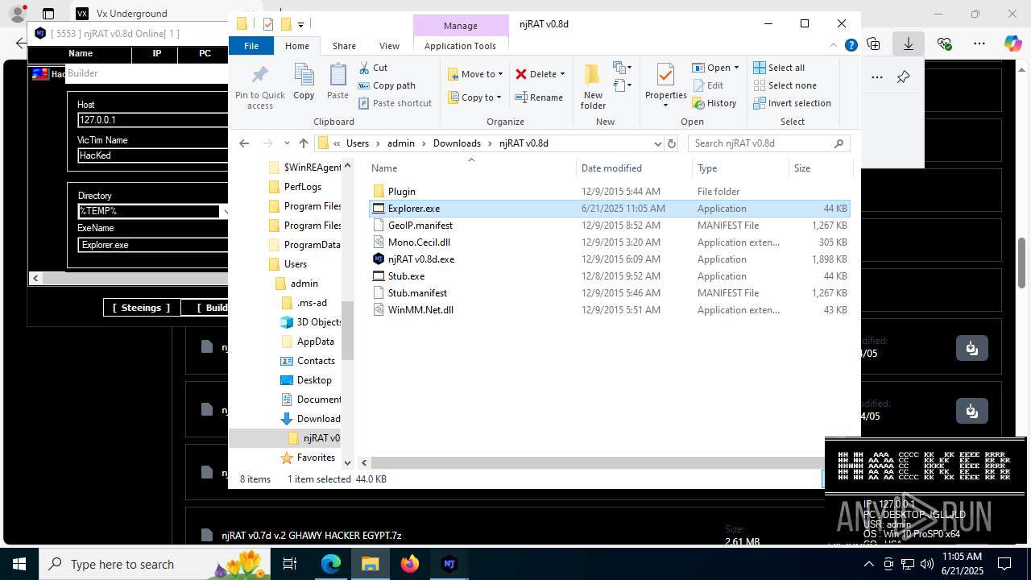Expand Delete options arrow
Image resolution: width=1031 pixels, height=580 pixels.
tap(562, 74)
